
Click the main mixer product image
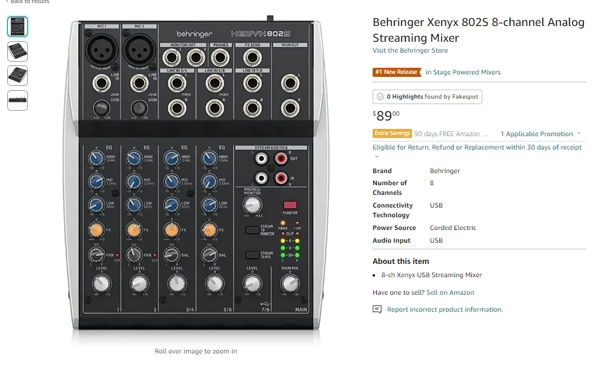pos(196,176)
